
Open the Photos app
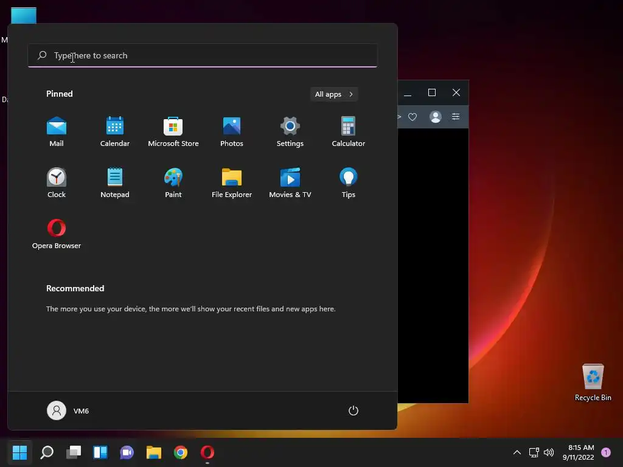point(232,132)
